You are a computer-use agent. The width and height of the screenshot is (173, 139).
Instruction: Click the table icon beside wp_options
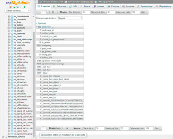[12, 25]
